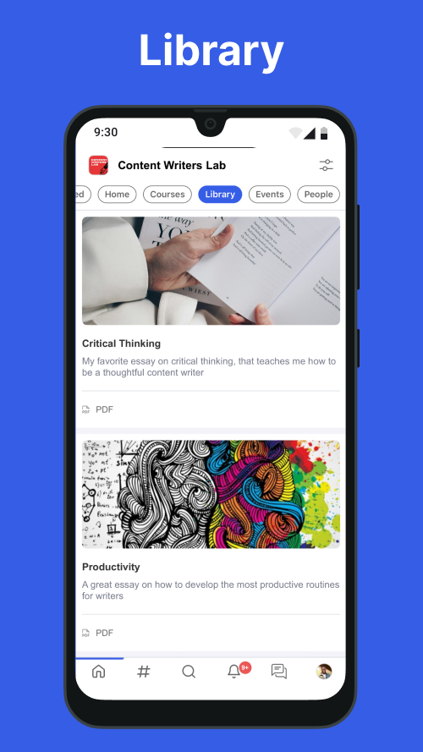Image resolution: width=423 pixels, height=752 pixels.
Task: Open the Critical Thinking title
Action: tap(121, 343)
